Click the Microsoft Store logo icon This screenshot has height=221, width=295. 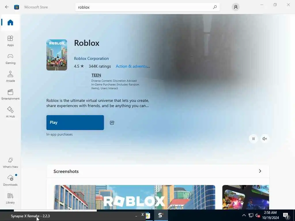pos(16,7)
